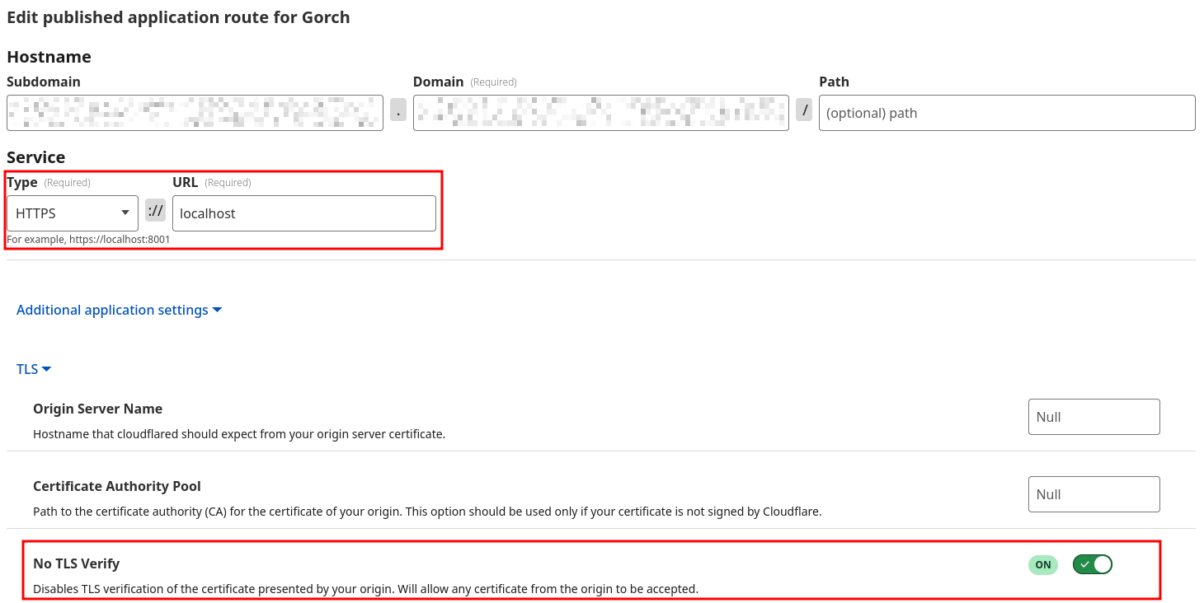Screen dimensions: 1204x603
Task: Click the Hostname section heading
Action: pos(49,56)
